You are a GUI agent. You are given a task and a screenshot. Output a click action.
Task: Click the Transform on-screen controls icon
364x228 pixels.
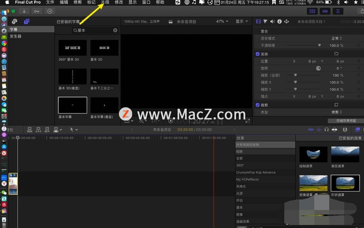tap(336, 54)
